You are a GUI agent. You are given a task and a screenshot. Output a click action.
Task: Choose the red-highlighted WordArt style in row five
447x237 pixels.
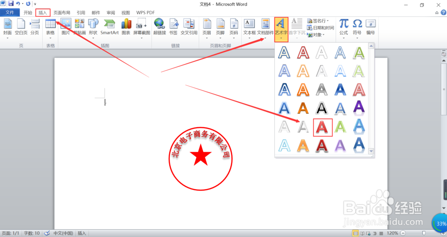[322, 127]
